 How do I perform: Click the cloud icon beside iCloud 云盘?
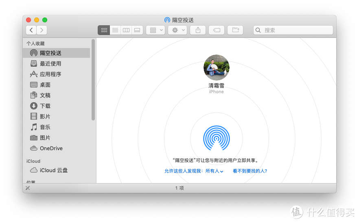(34, 170)
